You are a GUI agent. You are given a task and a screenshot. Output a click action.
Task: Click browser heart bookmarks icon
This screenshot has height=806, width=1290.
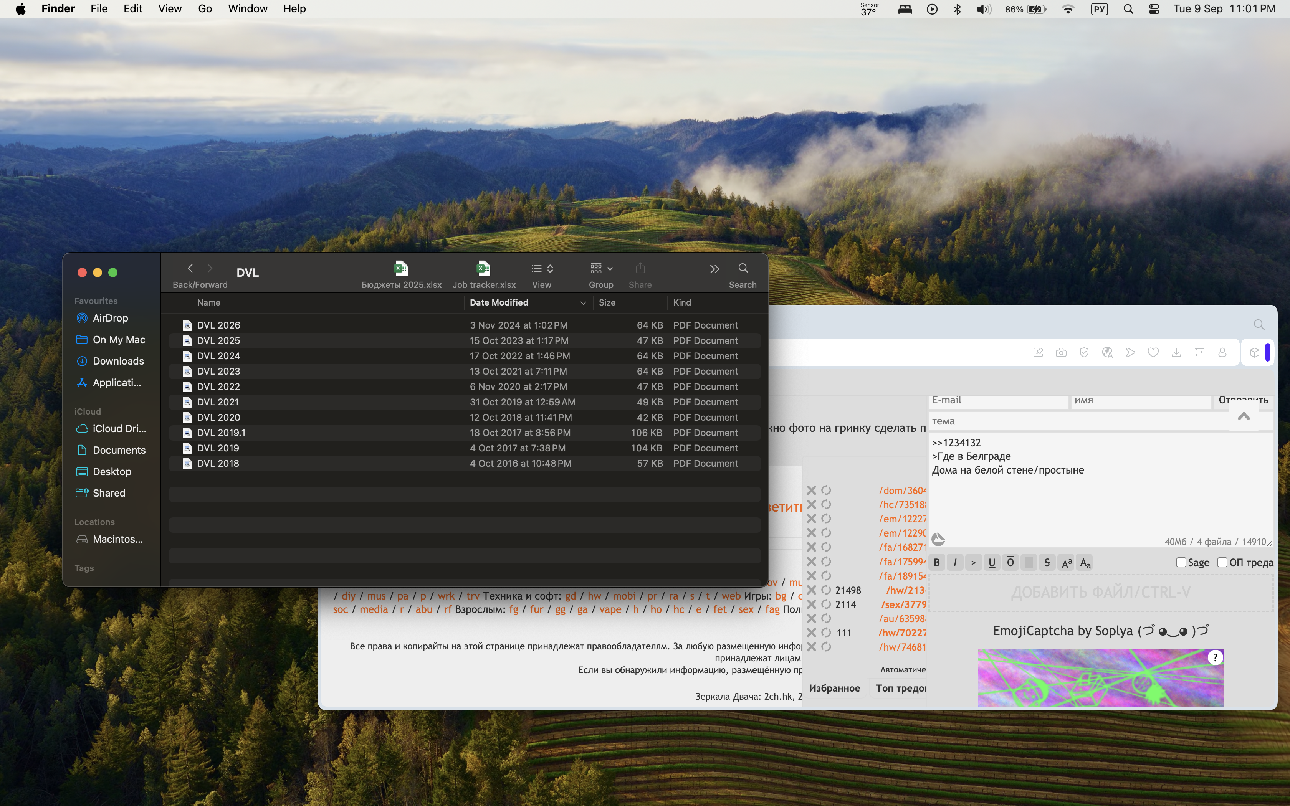[1153, 352]
